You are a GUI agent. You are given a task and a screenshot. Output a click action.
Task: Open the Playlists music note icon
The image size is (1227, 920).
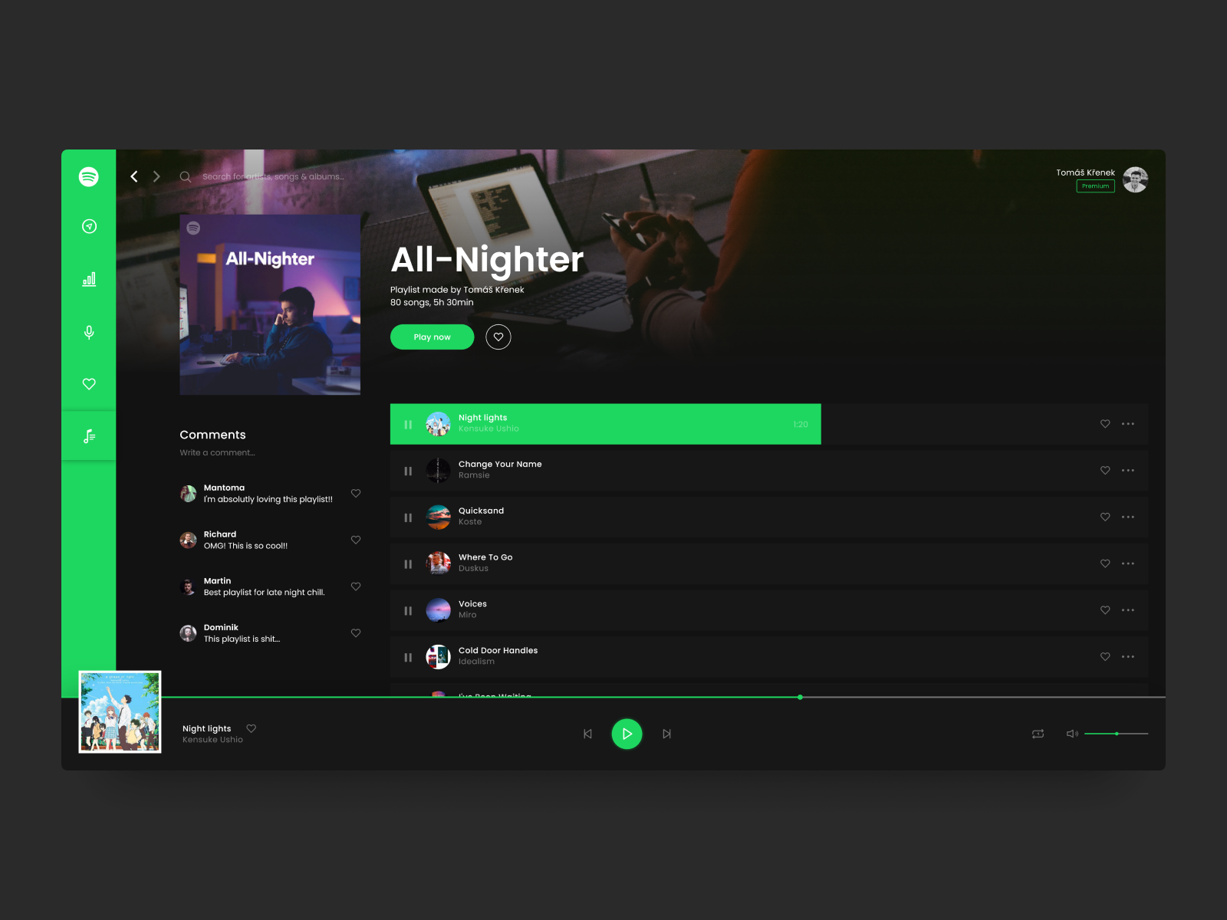click(x=89, y=435)
